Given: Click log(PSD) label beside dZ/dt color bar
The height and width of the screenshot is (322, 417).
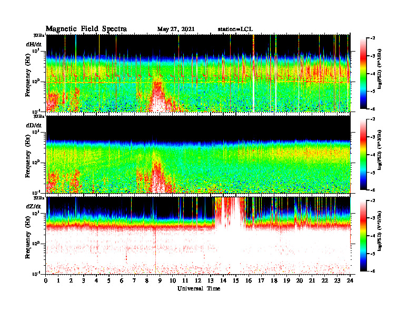Looking at the screenshot, I should [x=380, y=231].
